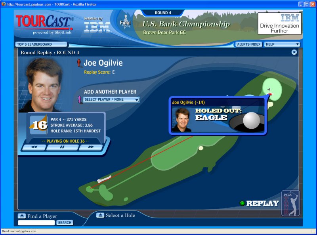317x235 pixels.
Task: Click the REPLAY label text
Action: pos(262,203)
